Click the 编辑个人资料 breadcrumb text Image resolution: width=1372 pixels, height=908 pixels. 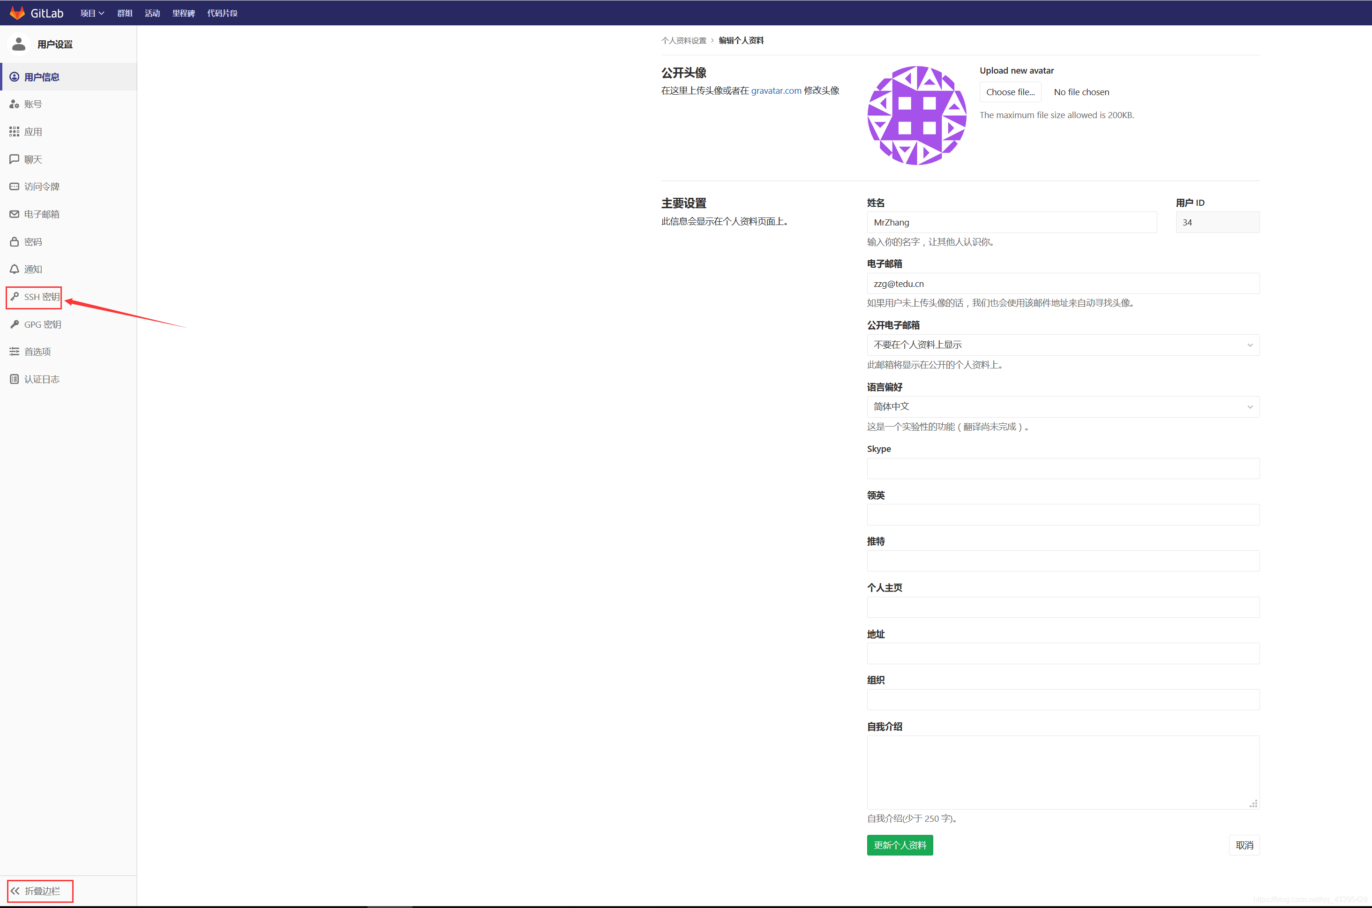[x=741, y=40]
